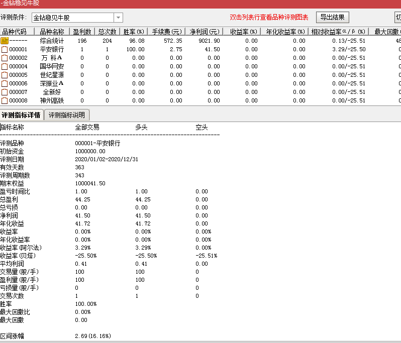Screen dimensions: 401x343
Task: Select the 神州高铁 stock row
Action: (x=52, y=101)
